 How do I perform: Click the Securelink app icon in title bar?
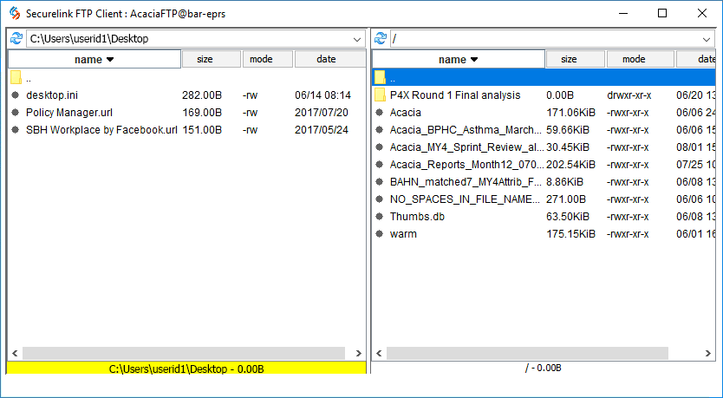tap(14, 13)
